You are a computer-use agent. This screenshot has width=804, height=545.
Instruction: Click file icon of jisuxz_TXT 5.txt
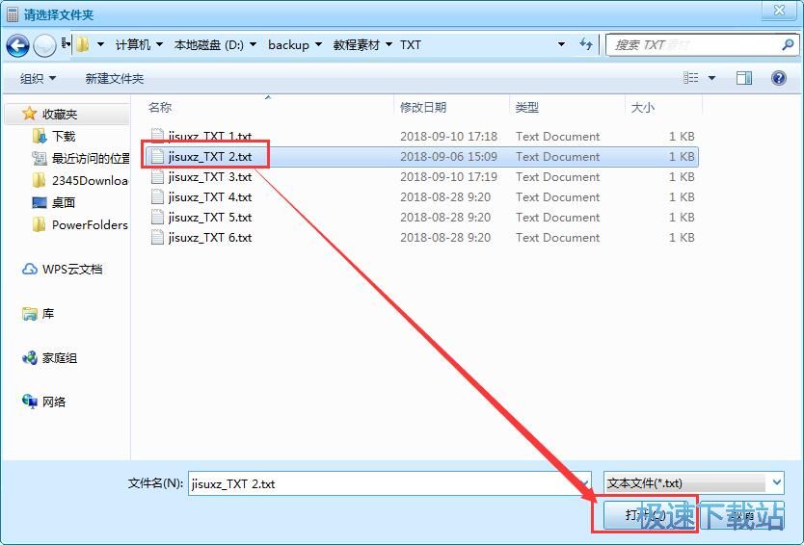pos(157,218)
